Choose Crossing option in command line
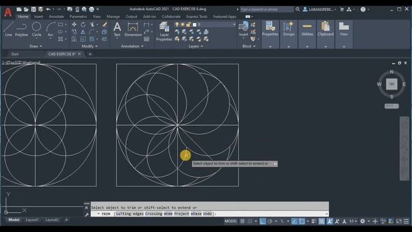Screen dimensions: 412x232 click(x=154, y=214)
